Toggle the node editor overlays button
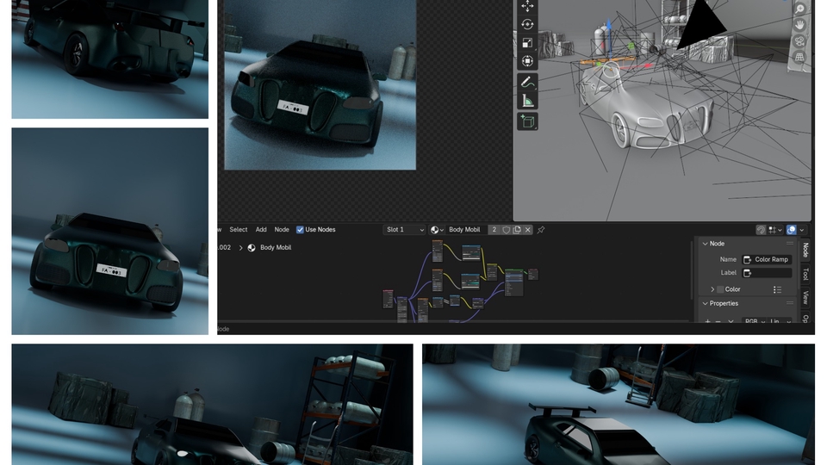The width and height of the screenshot is (827, 465). (x=791, y=230)
